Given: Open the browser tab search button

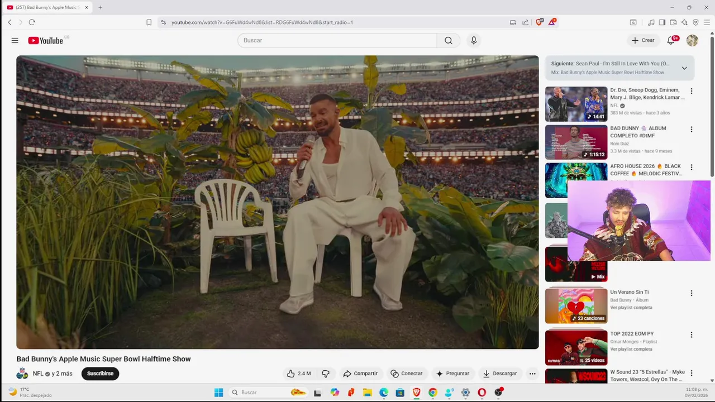Looking at the screenshot, I should (633, 22).
